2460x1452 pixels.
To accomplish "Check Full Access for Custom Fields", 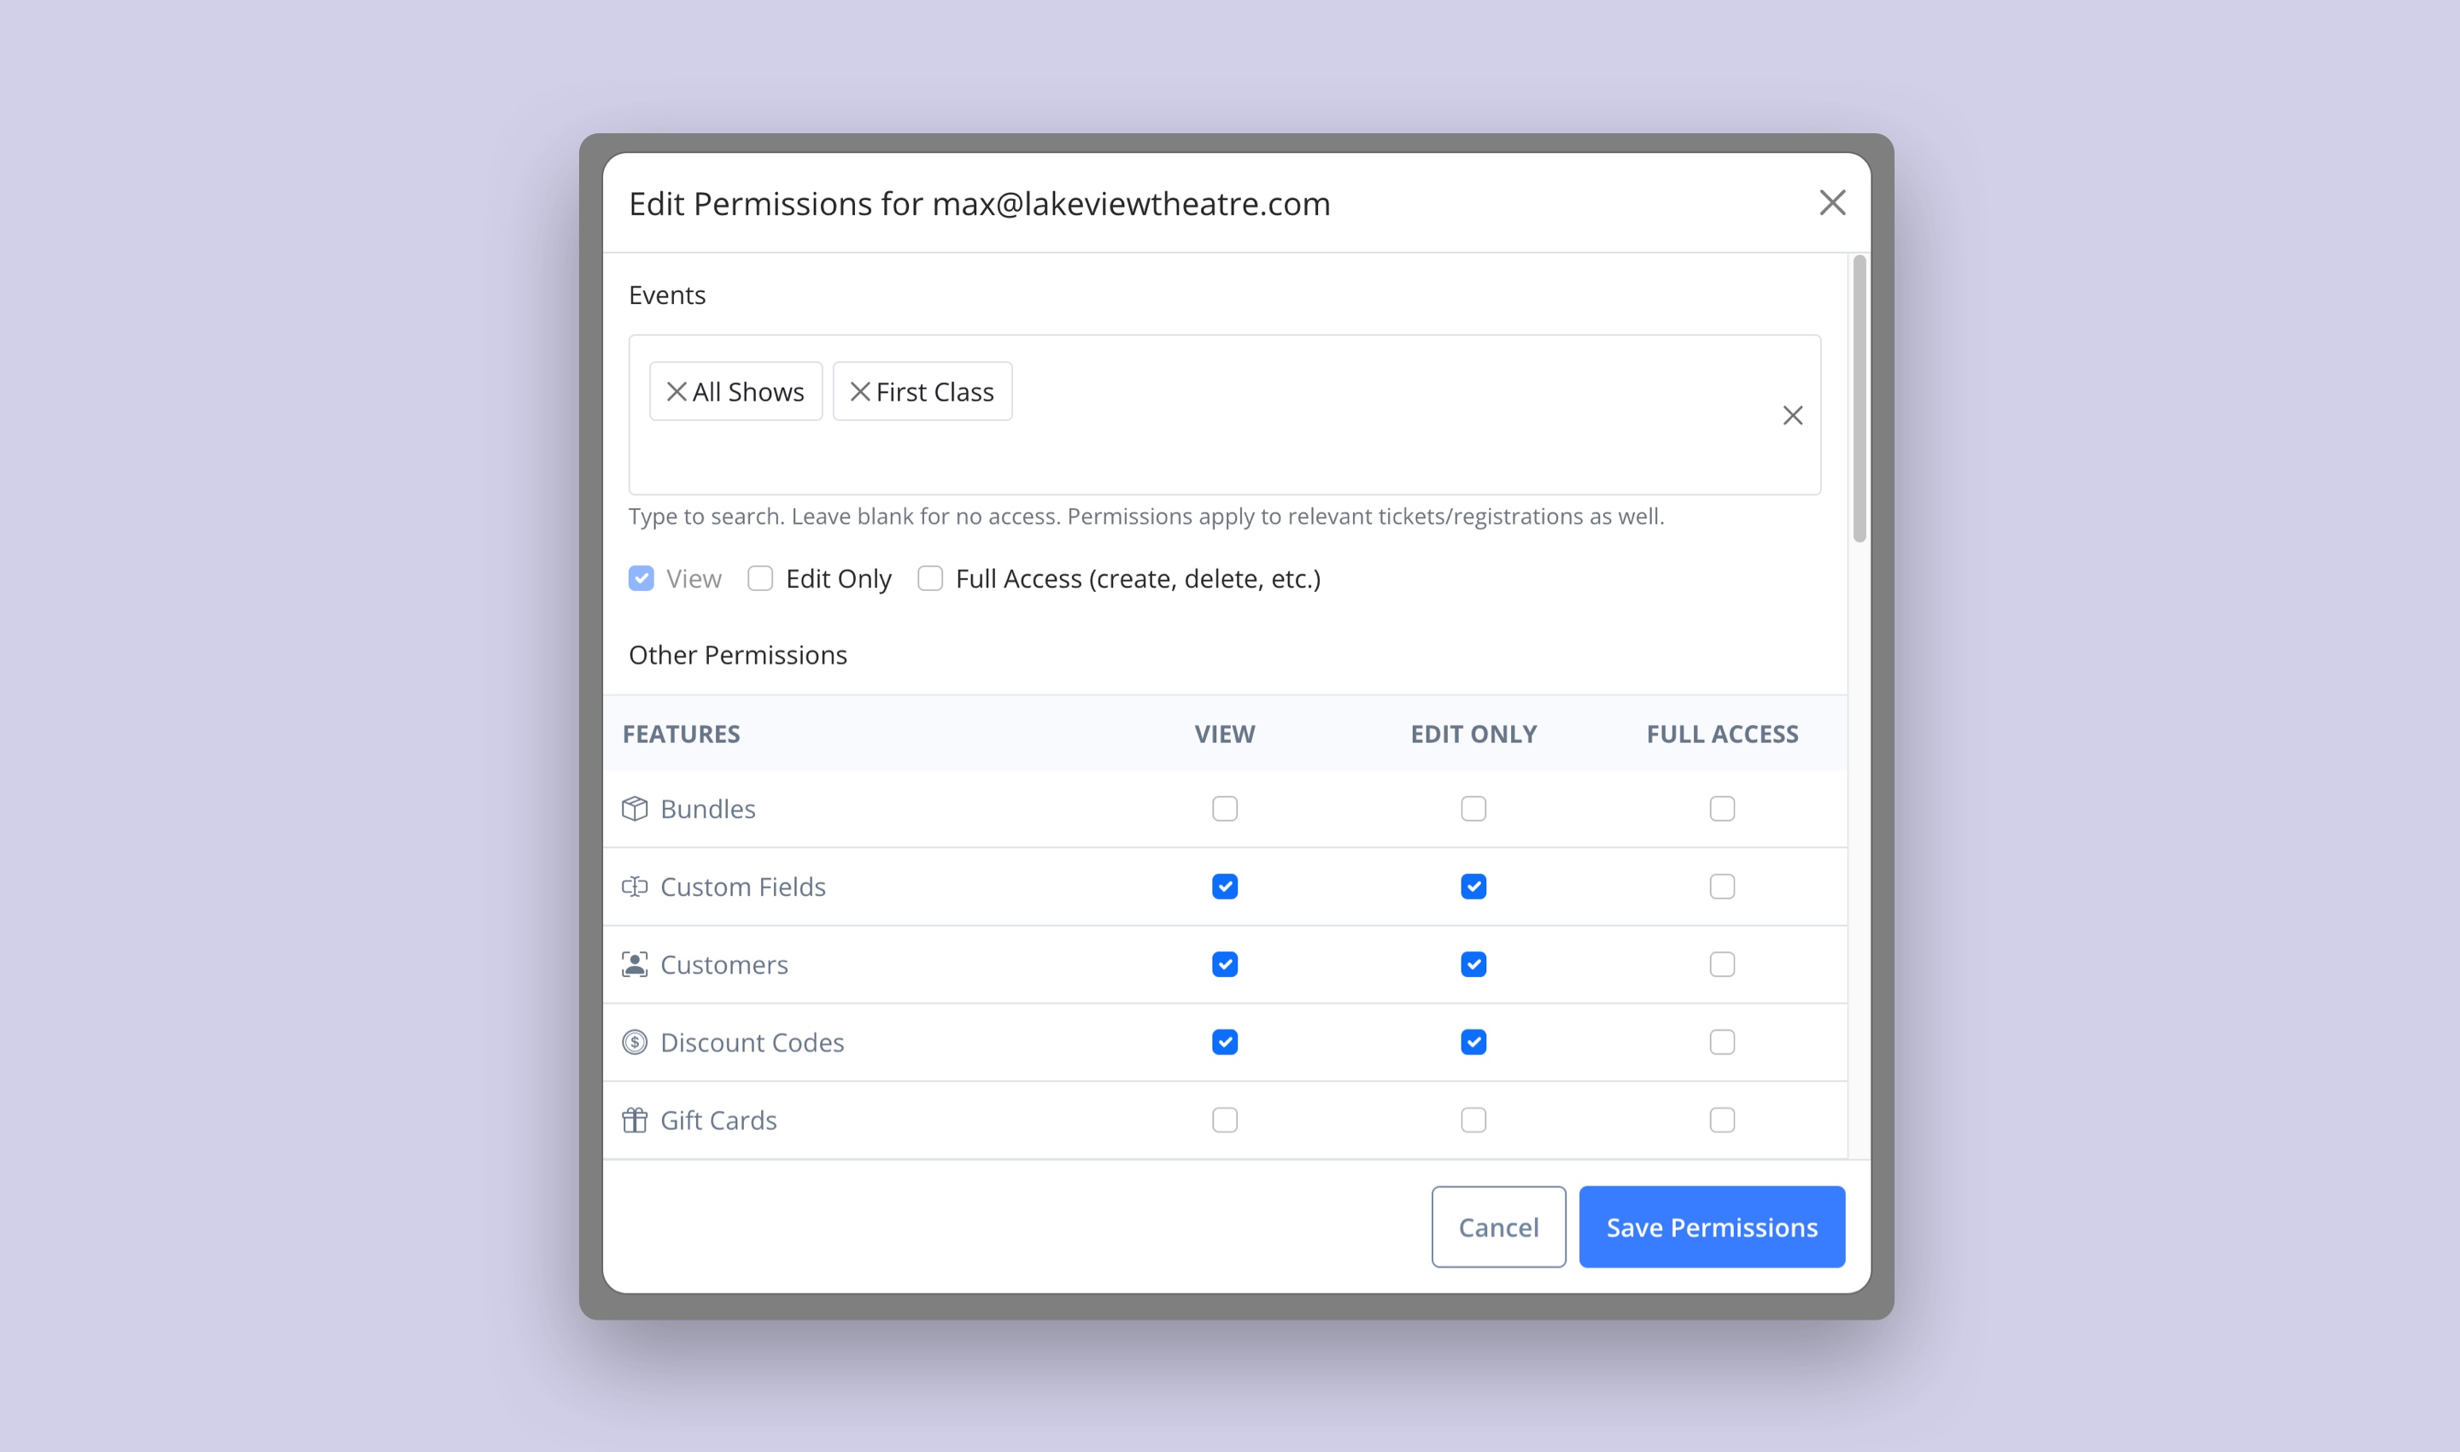I will click(x=1721, y=887).
